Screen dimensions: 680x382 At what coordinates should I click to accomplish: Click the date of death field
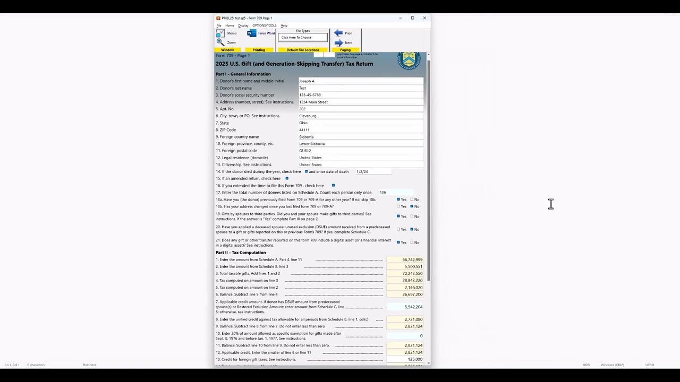click(x=373, y=172)
